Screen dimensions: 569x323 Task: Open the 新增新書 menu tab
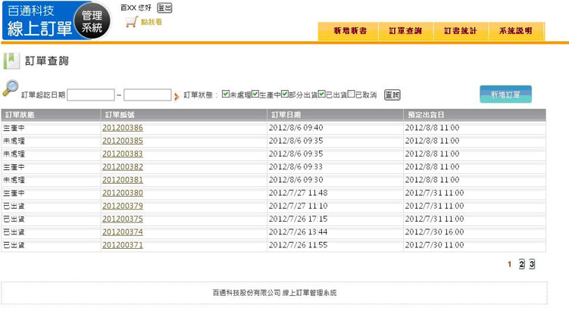349,31
